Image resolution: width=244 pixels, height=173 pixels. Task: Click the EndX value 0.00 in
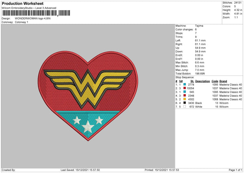199,55
